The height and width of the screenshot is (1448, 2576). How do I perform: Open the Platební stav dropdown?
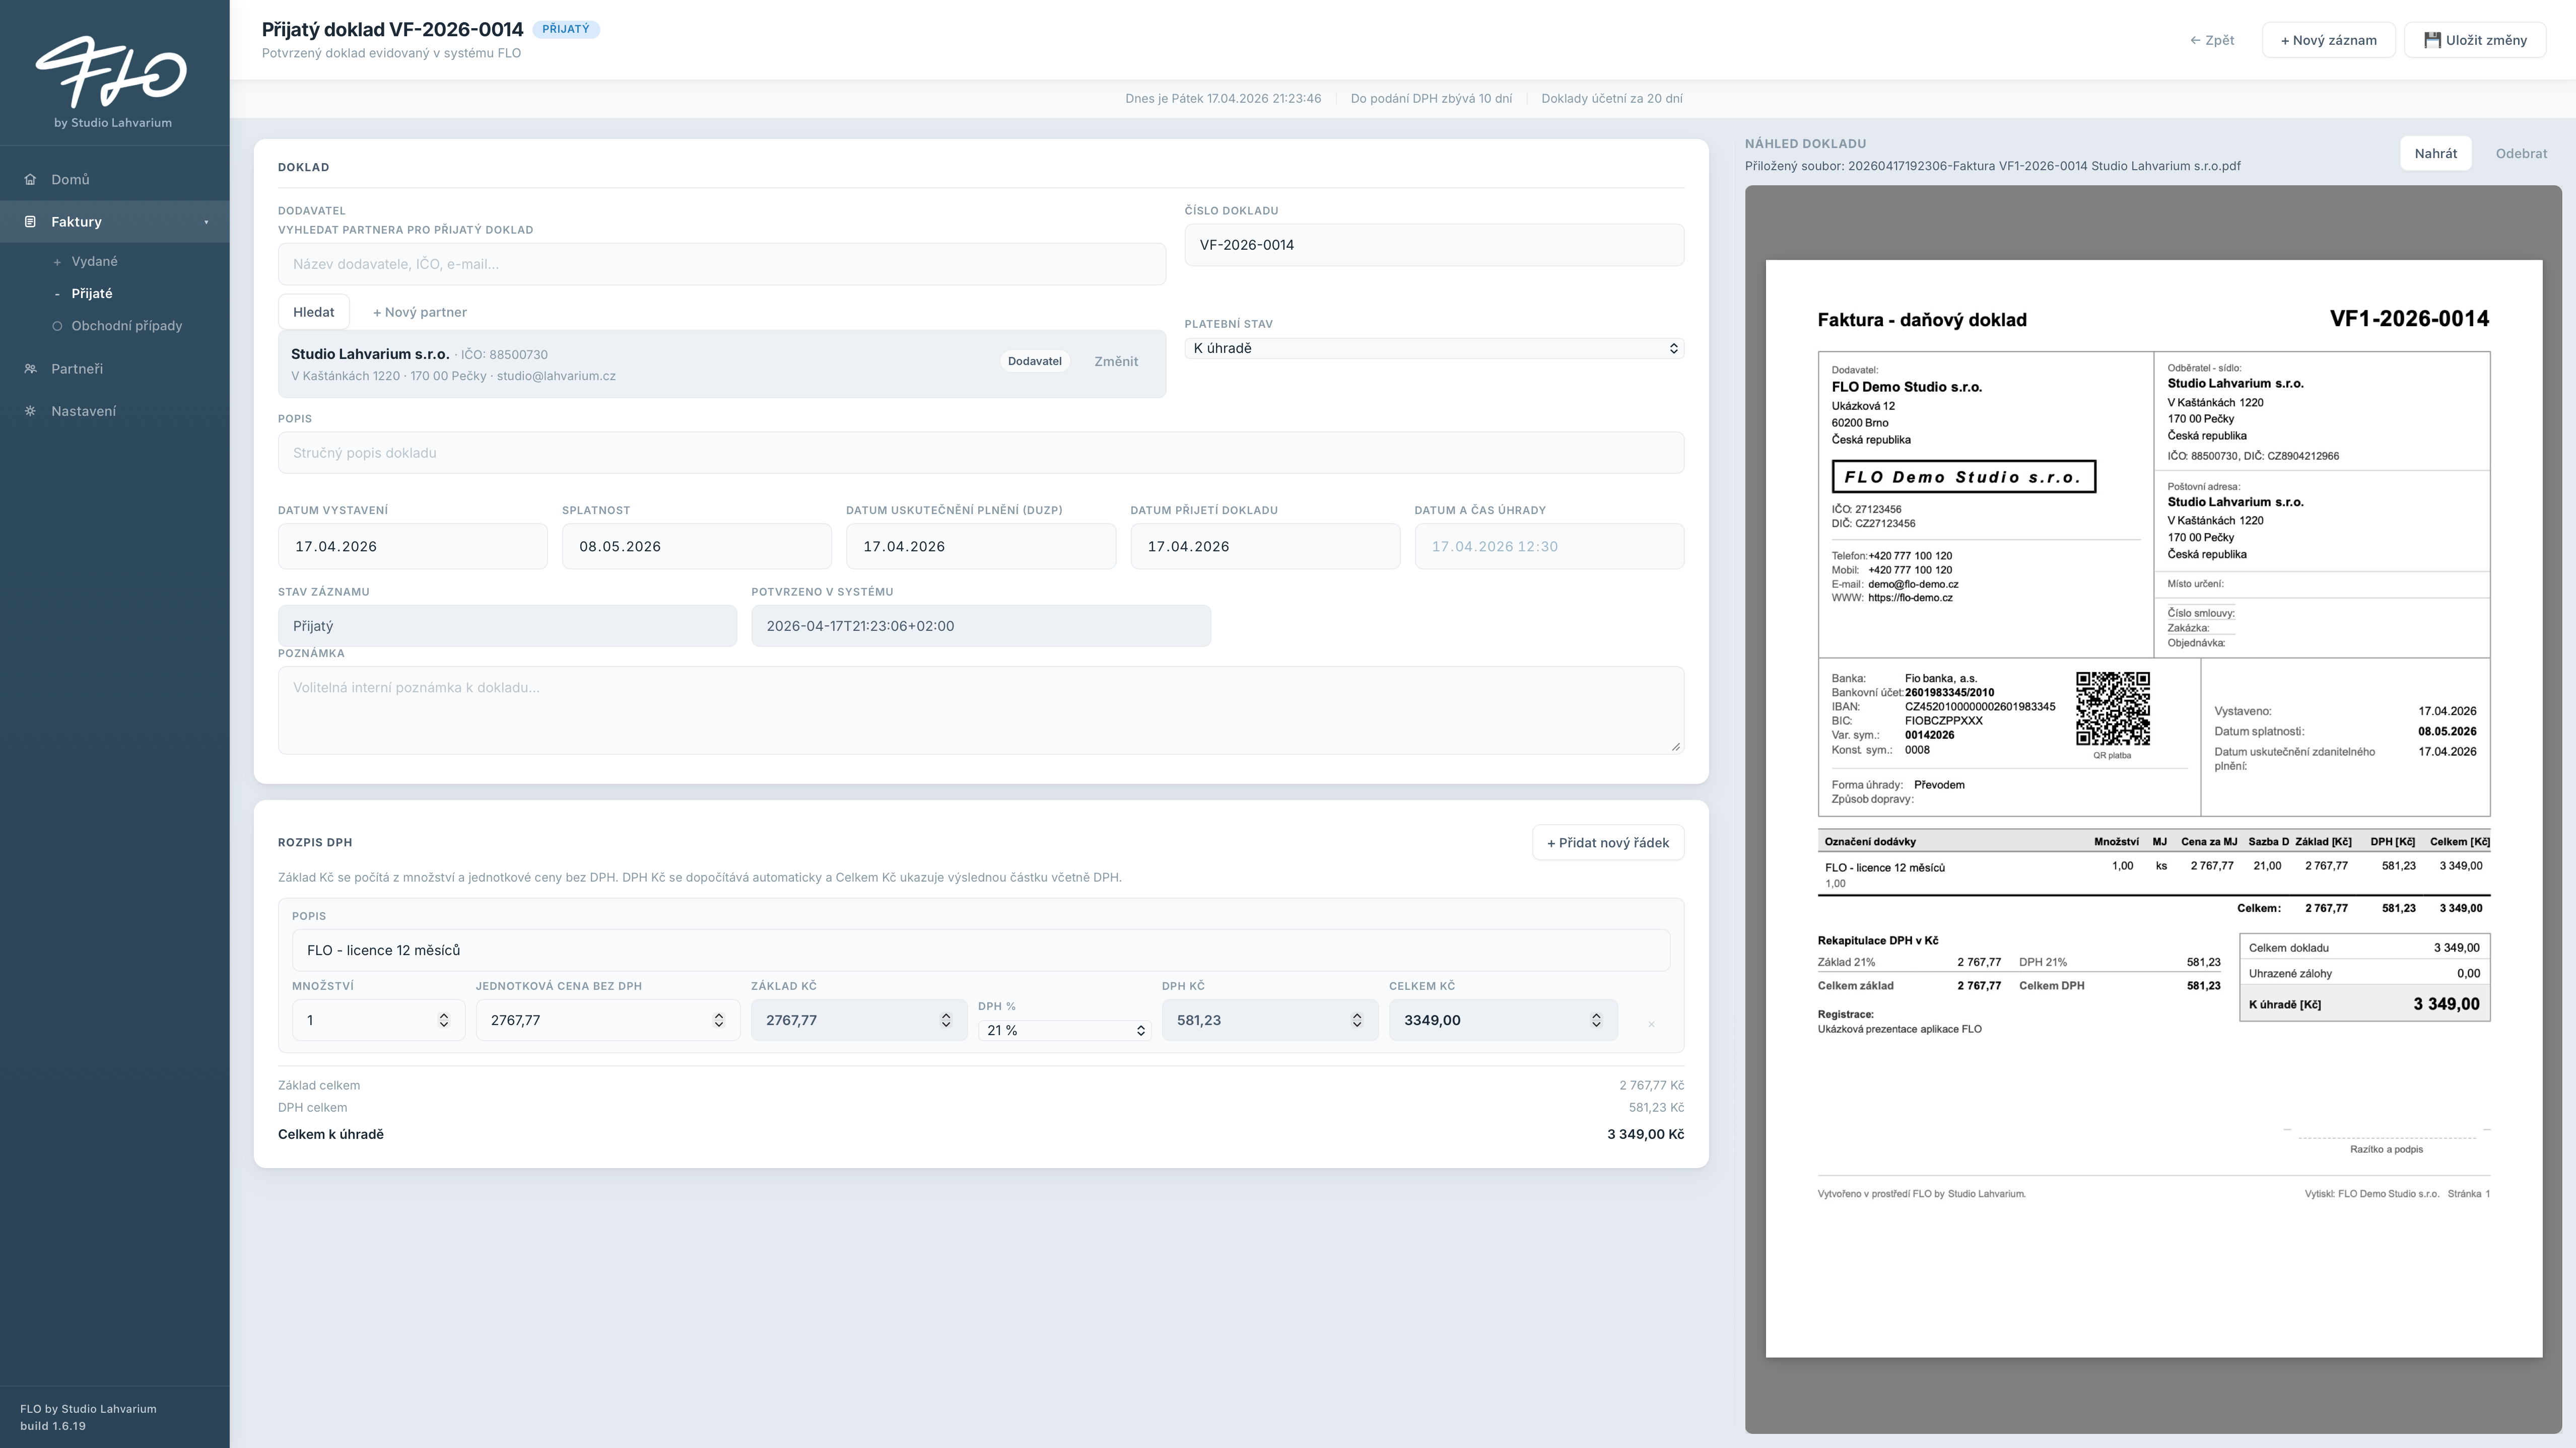click(x=1434, y=348)
